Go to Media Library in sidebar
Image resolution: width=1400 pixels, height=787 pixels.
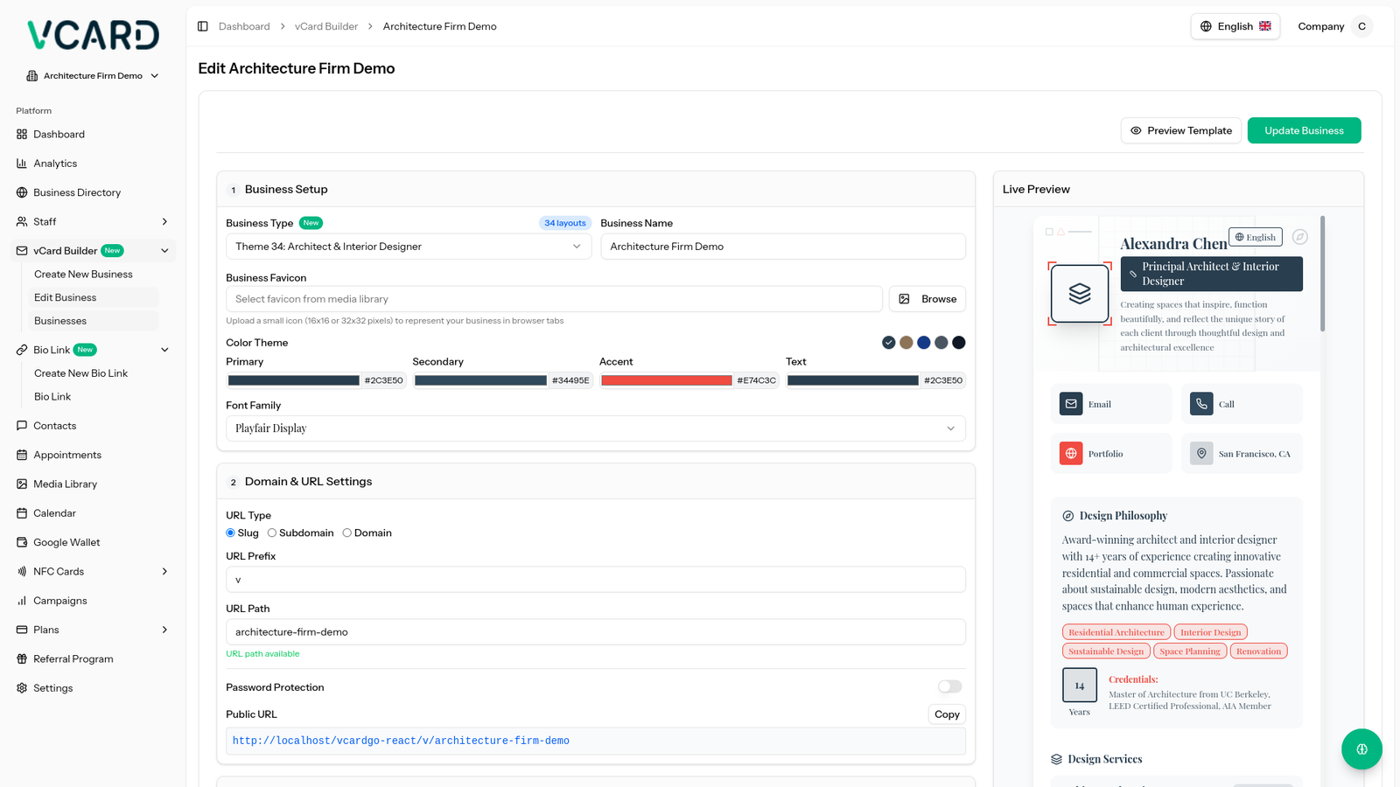point(65,484)
